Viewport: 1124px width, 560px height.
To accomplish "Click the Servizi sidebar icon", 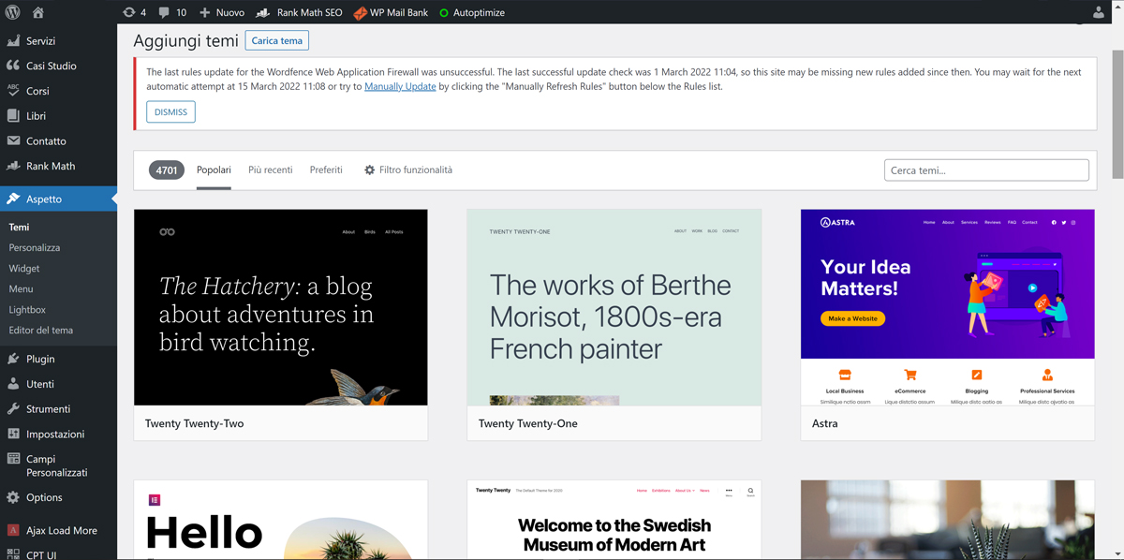I will pos(13,40).
